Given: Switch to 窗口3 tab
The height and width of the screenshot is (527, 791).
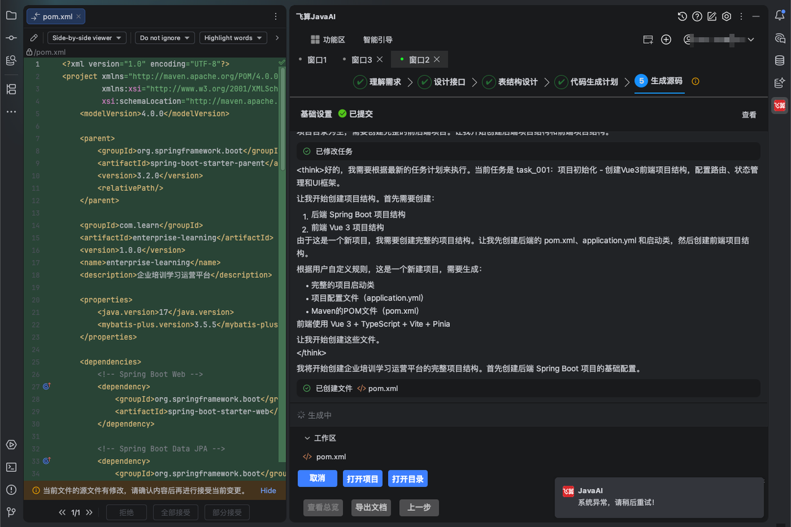Looking at the screenshot, I should tap(362, 59).
